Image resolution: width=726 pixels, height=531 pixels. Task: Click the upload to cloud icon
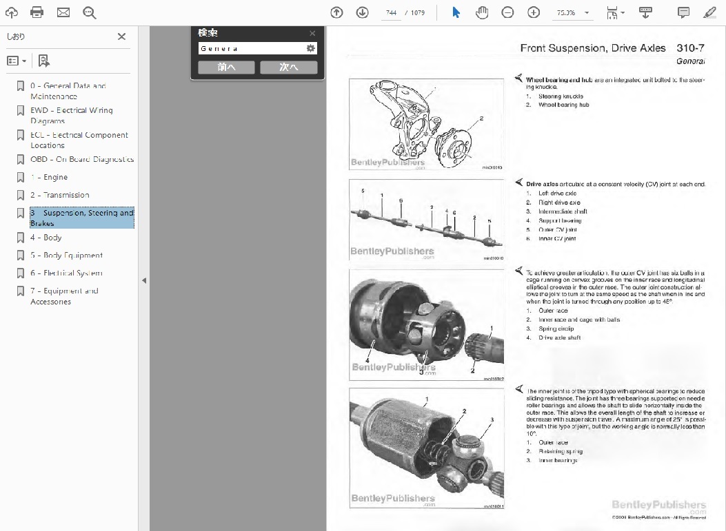pyautogui.click(x=12, y=12)
